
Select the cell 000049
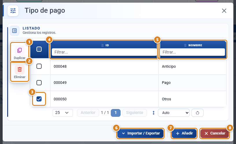[x=104, y=83]
